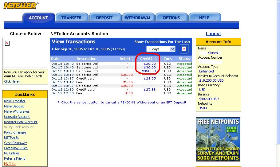280x167 pixels.
Task: Click the Curr. column header
Action: pyautogui.click(x=168, y=59)
